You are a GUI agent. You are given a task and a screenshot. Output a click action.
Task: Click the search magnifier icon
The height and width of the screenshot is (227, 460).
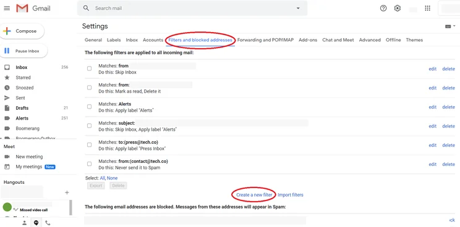tap(86, 8)
